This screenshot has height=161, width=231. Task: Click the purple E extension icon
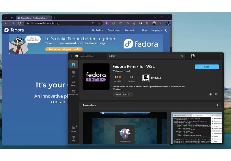tap(107, 23)
